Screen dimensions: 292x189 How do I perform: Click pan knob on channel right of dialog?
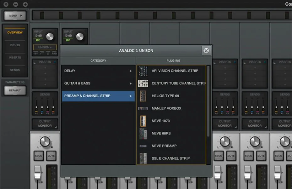pos(225,141)
